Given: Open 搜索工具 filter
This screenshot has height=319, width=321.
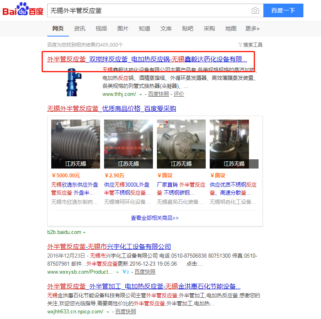Looking at the screenshot, I should [x=251, y=45].
